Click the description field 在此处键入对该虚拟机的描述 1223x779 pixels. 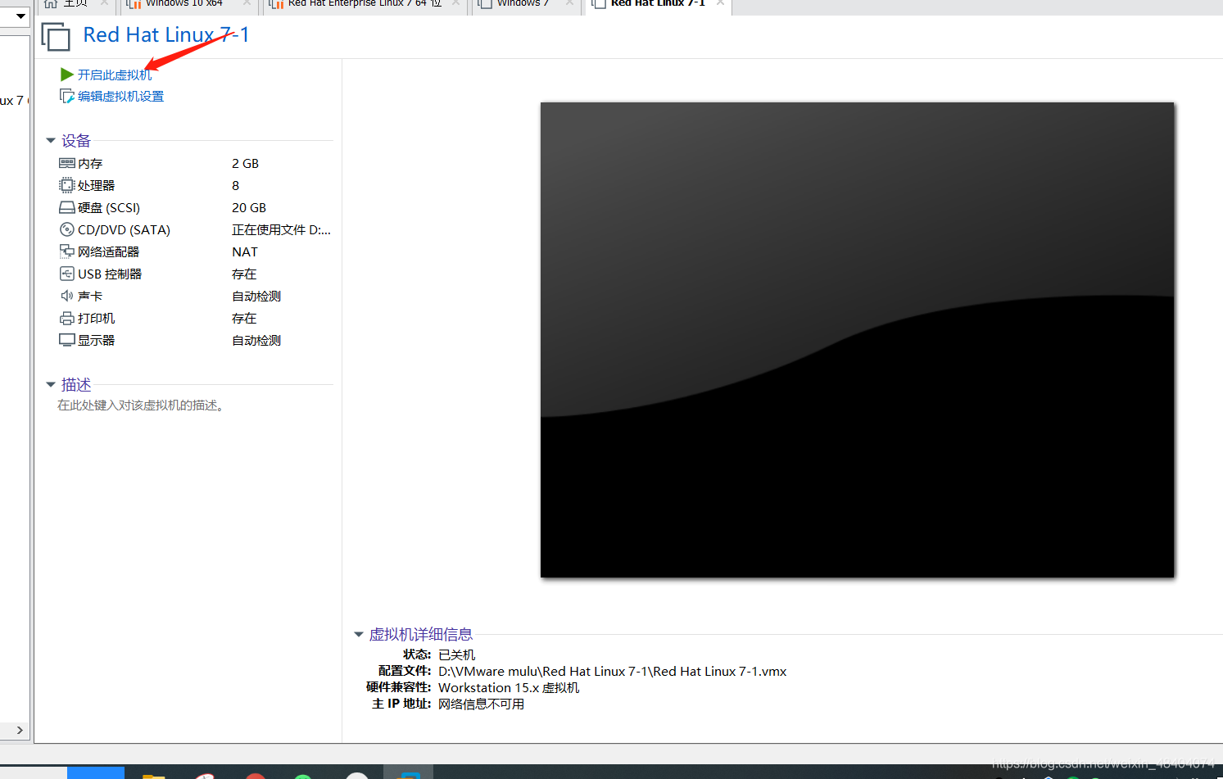tap(141, 405)
